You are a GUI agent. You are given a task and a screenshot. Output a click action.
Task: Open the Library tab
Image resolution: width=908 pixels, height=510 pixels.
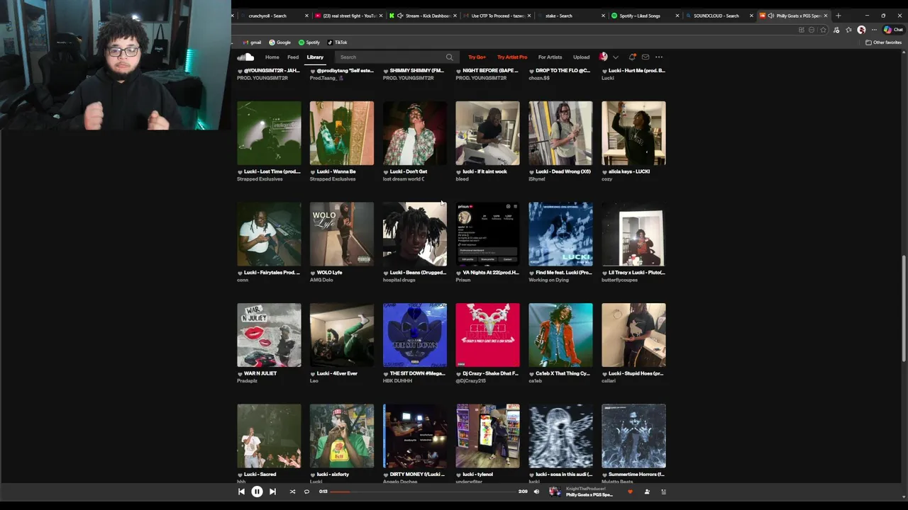[315, 57]
